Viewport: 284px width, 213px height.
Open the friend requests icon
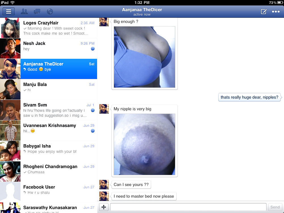click(x=24, y=12)
